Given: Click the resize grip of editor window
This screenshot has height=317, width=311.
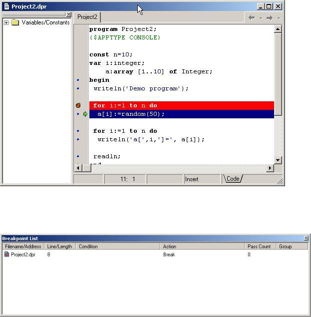Looking at the screenshot, I should tap(280, 181).
